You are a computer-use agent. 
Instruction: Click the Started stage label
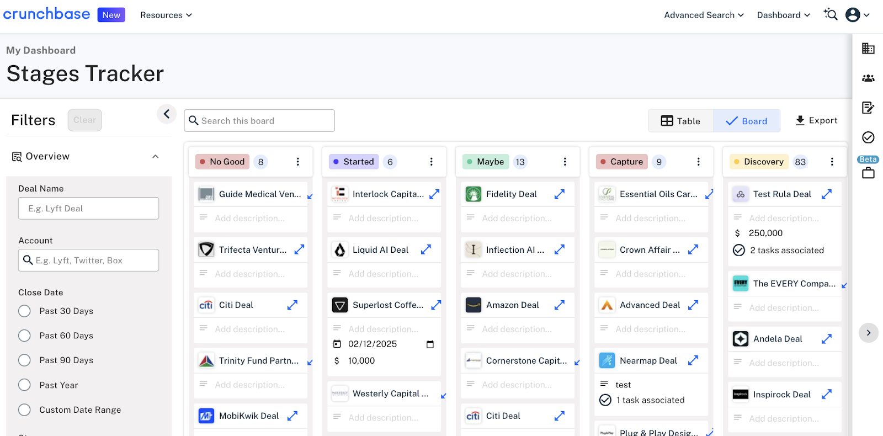354,162
